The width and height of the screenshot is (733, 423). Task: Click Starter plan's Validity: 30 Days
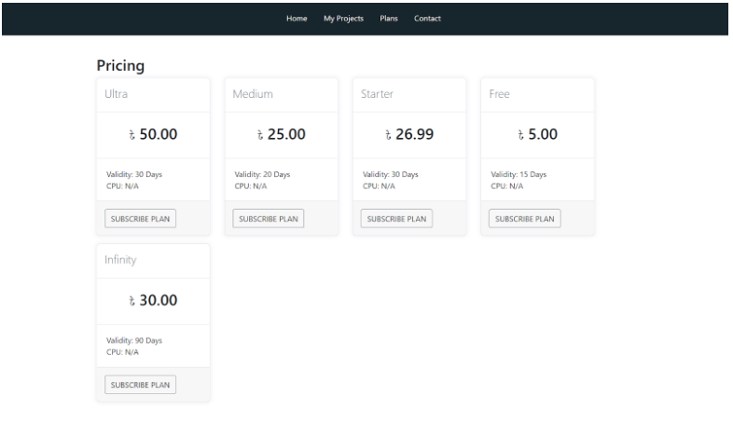[391, 174]
